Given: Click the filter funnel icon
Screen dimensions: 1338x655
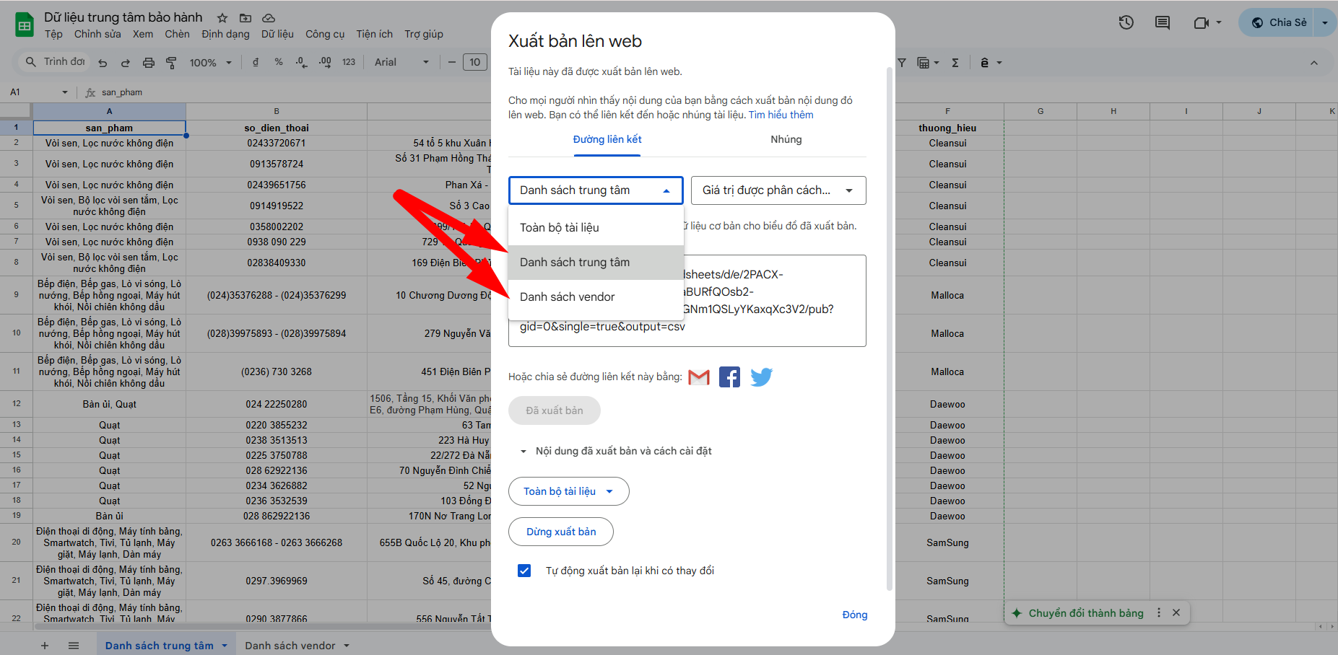Looking at the screenshot, I should pos(902,63).
